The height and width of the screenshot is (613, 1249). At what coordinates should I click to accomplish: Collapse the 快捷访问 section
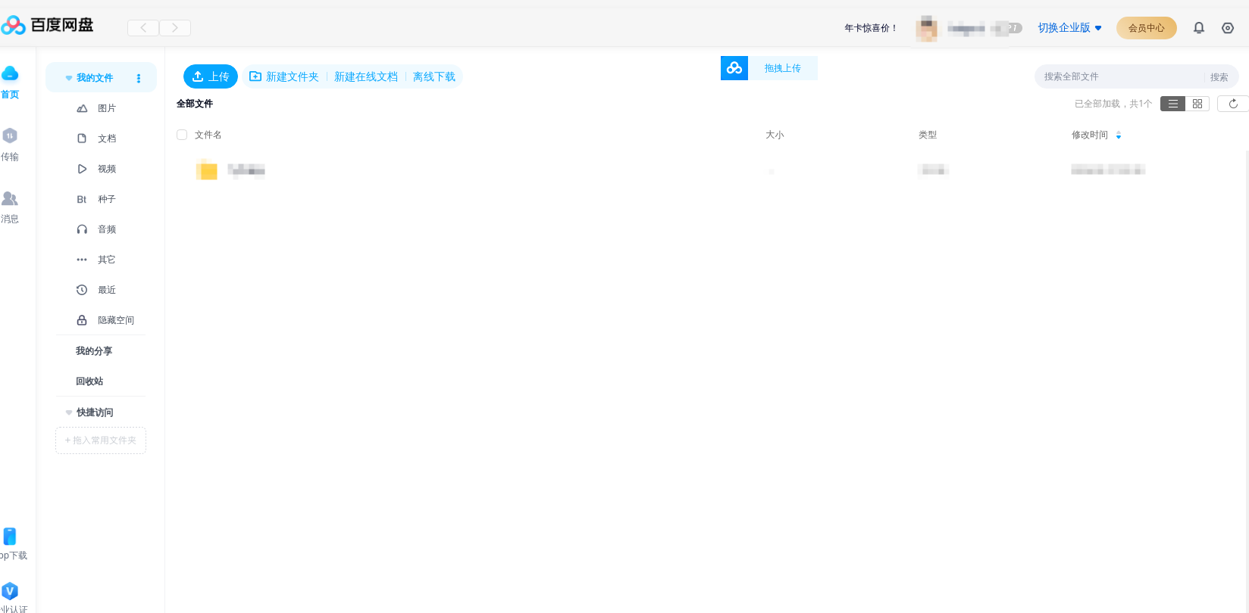69,412
